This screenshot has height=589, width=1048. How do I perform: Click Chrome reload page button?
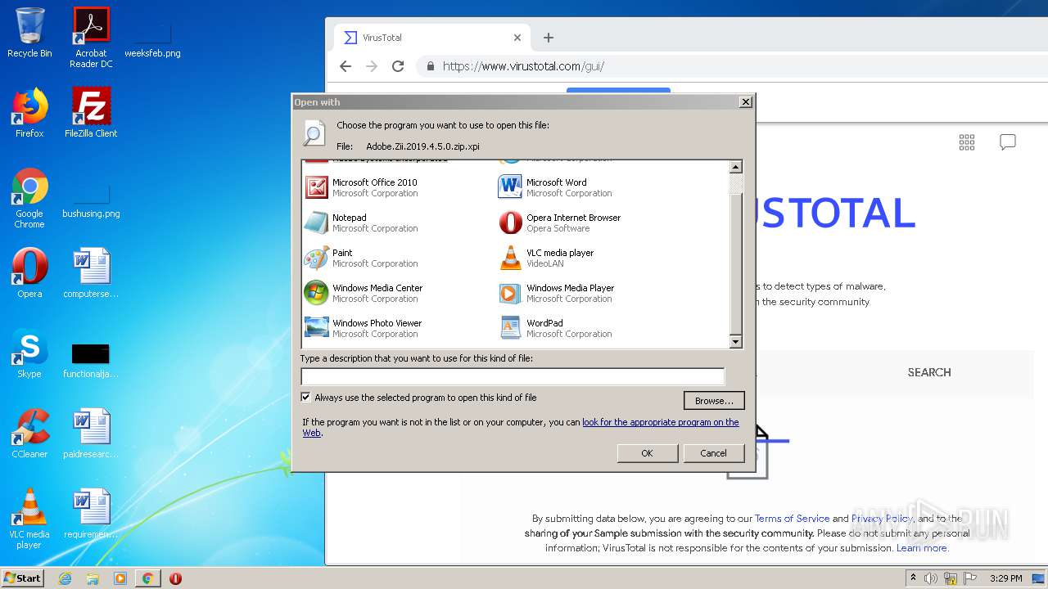(398, 66)
